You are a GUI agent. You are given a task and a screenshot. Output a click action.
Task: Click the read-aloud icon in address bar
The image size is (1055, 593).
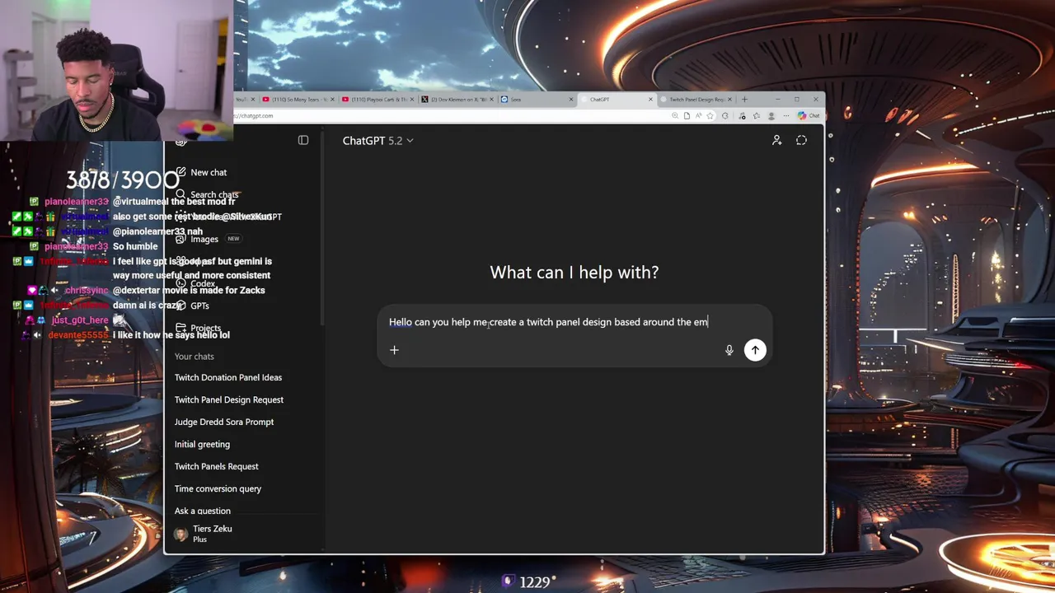pos(698,115)
